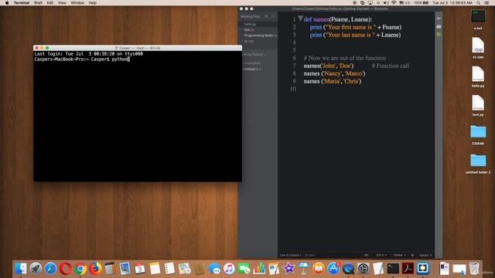Open the INS insert mode toggle in status bar

tap(366, 255)
